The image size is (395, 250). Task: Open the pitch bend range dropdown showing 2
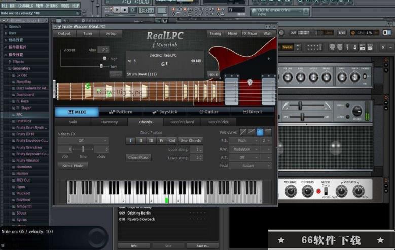266,140
